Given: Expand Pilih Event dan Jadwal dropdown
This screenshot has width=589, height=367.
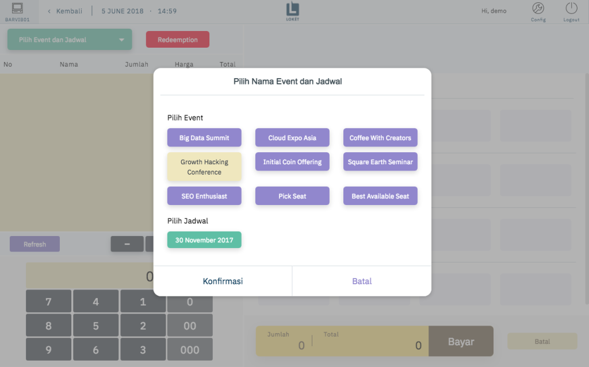Looking at the screenshot, I should [70, 40].
